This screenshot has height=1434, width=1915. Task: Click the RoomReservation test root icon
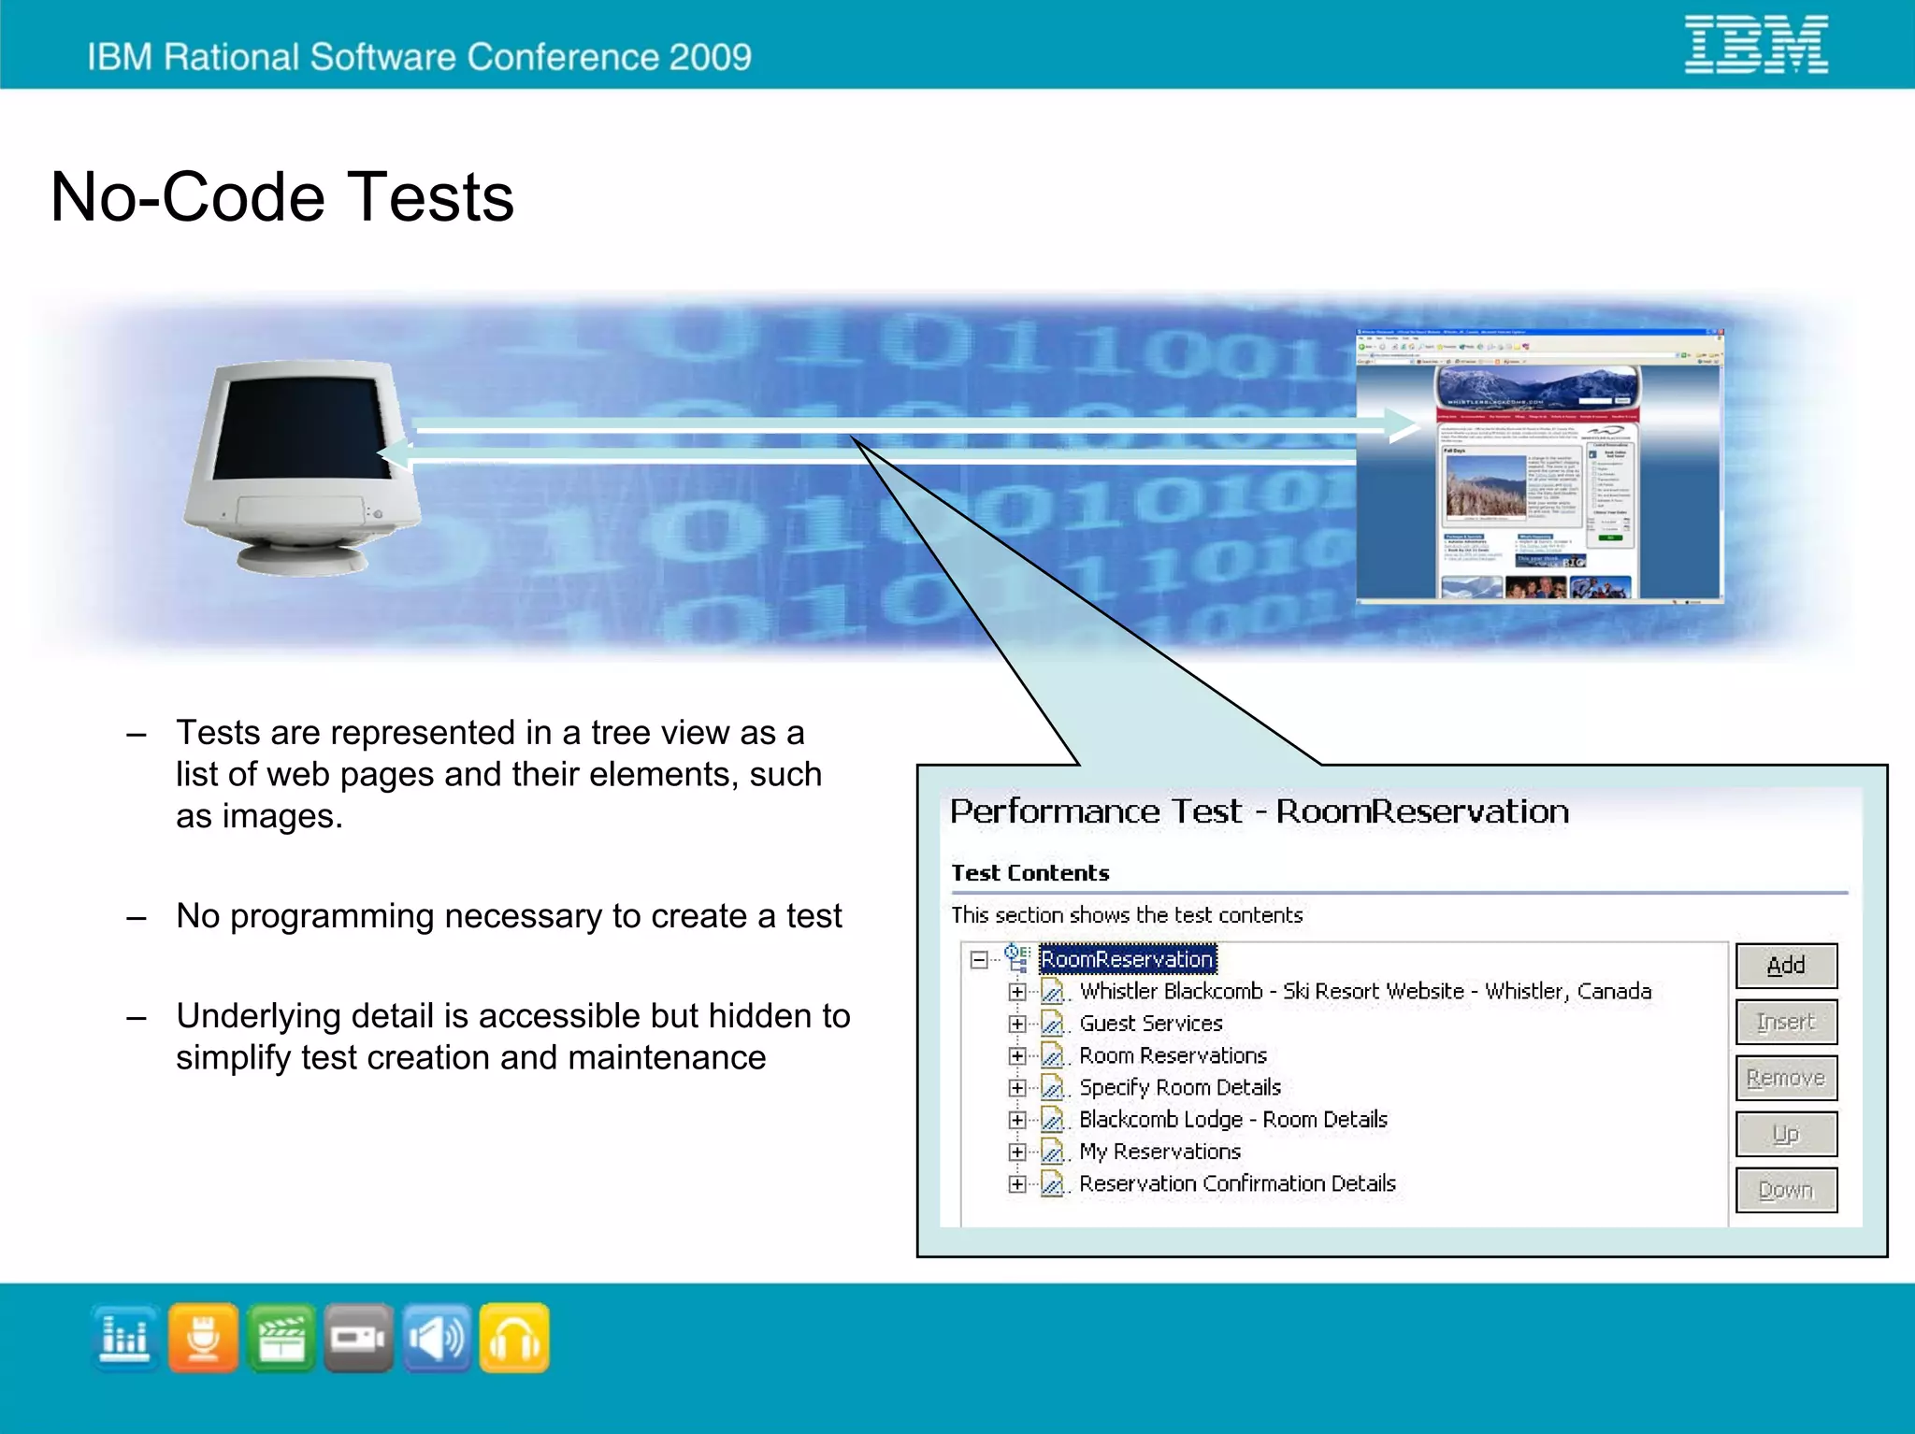click(1017, 957)
